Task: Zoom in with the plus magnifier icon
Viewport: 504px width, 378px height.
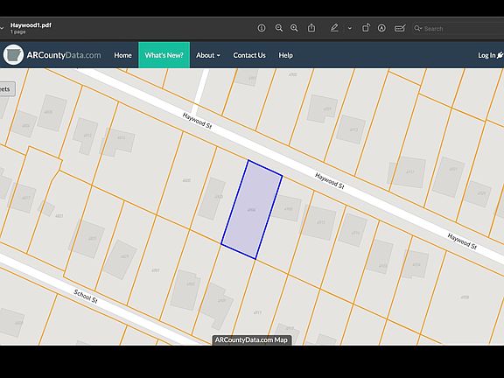Action: point(294,28)
